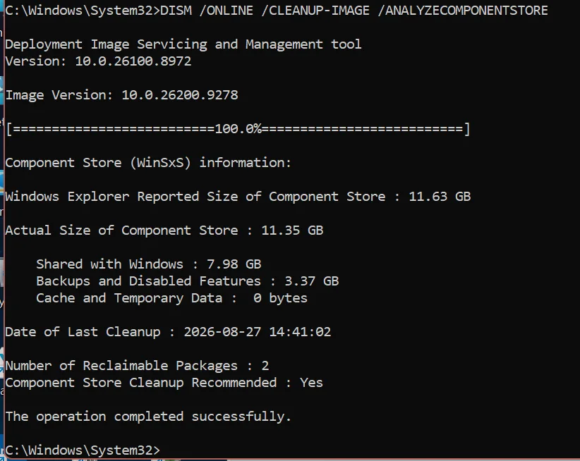Click the 100.0% progress bar indicator

pos(238,129)
